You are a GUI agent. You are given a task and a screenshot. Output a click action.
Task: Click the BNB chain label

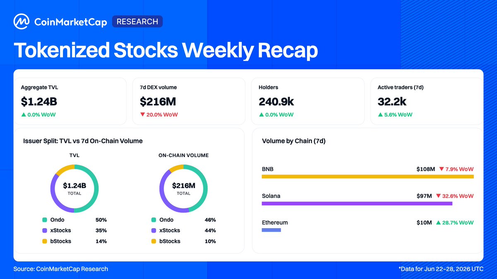[268, 169]
